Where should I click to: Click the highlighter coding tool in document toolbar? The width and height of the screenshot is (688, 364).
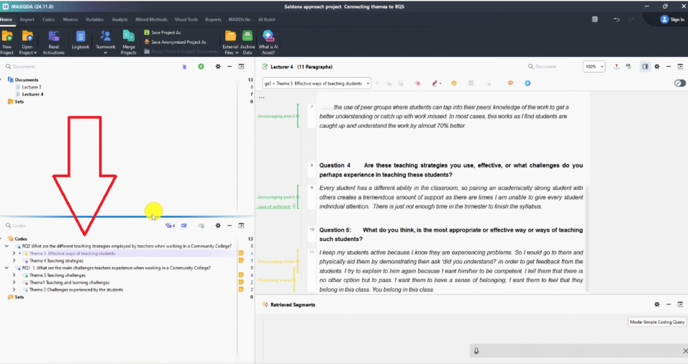[x=436, y=83]
